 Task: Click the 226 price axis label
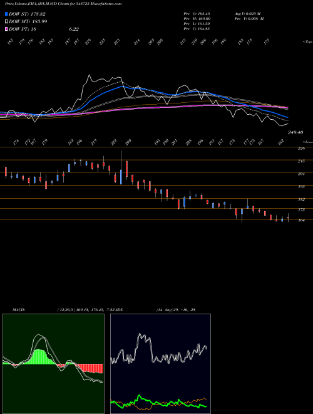(301, 149)
